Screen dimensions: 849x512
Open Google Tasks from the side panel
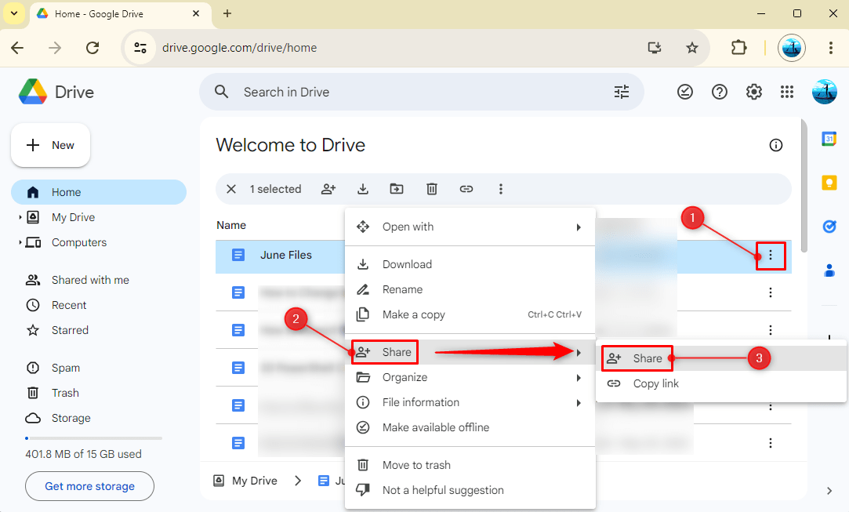(829, 227)
